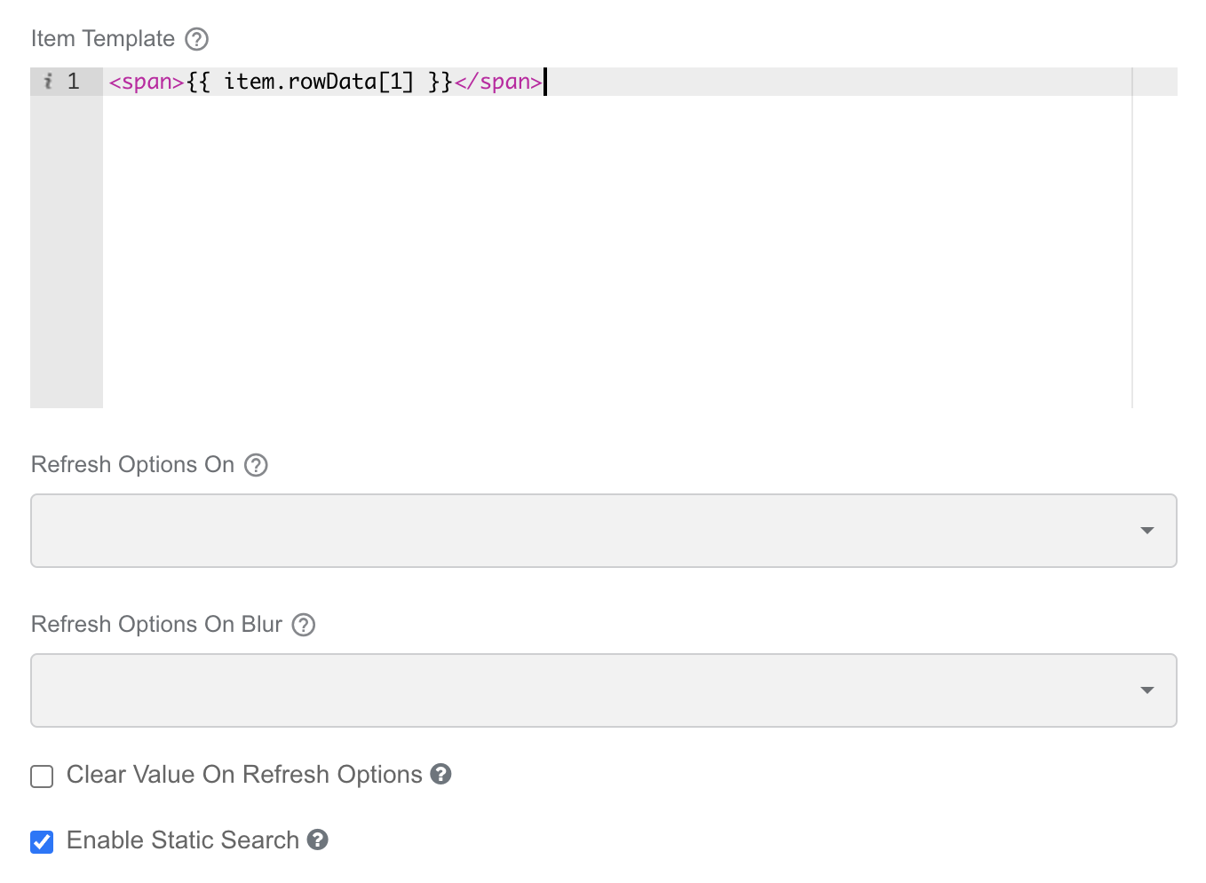Place cursor in item.rowData[1] expression
Viewport: 1206px width, 883px height.
[320, 82]
